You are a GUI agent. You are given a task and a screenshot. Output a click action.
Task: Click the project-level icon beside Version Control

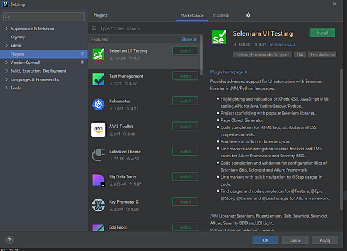(x=82, y=62)
